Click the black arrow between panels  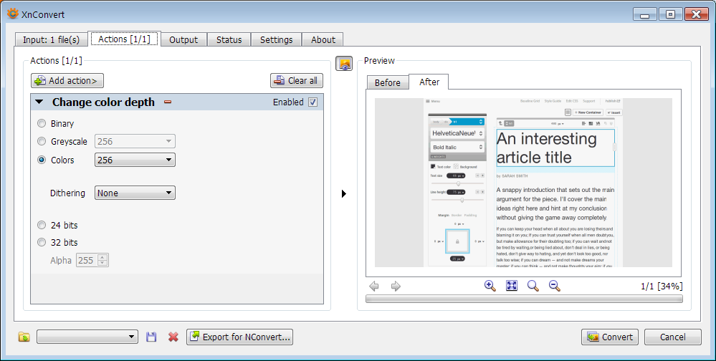[x=344, y=193]
